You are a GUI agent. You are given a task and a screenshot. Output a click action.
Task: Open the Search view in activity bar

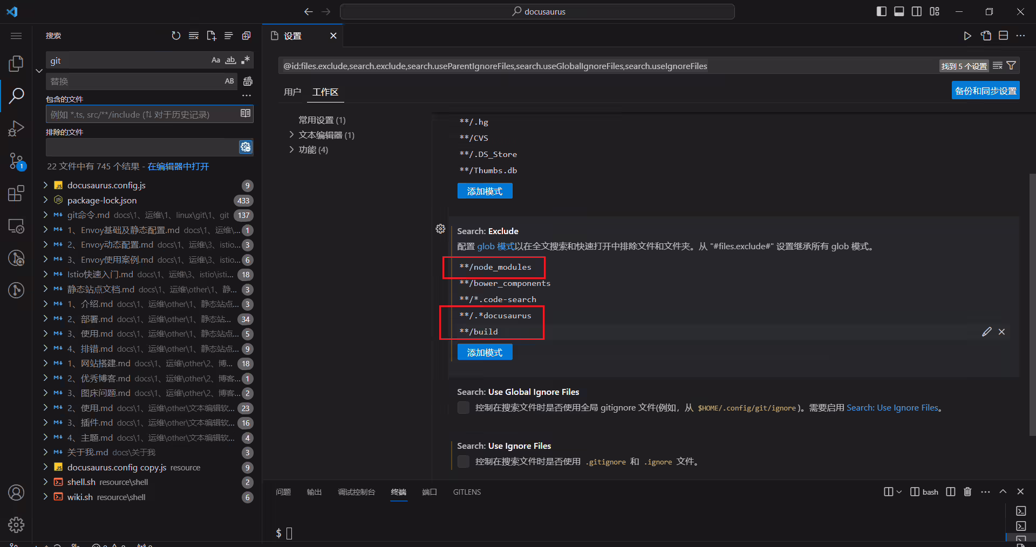pyautogui.click(x=16, y=96)
